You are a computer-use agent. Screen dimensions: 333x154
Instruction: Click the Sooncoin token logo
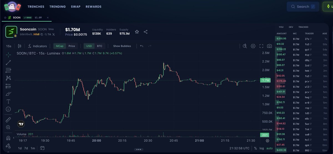(x=11, y=32)
